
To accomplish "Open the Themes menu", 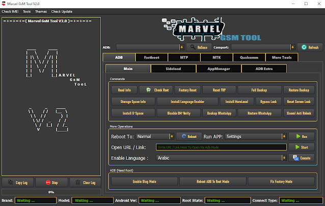I will point(41,12).
